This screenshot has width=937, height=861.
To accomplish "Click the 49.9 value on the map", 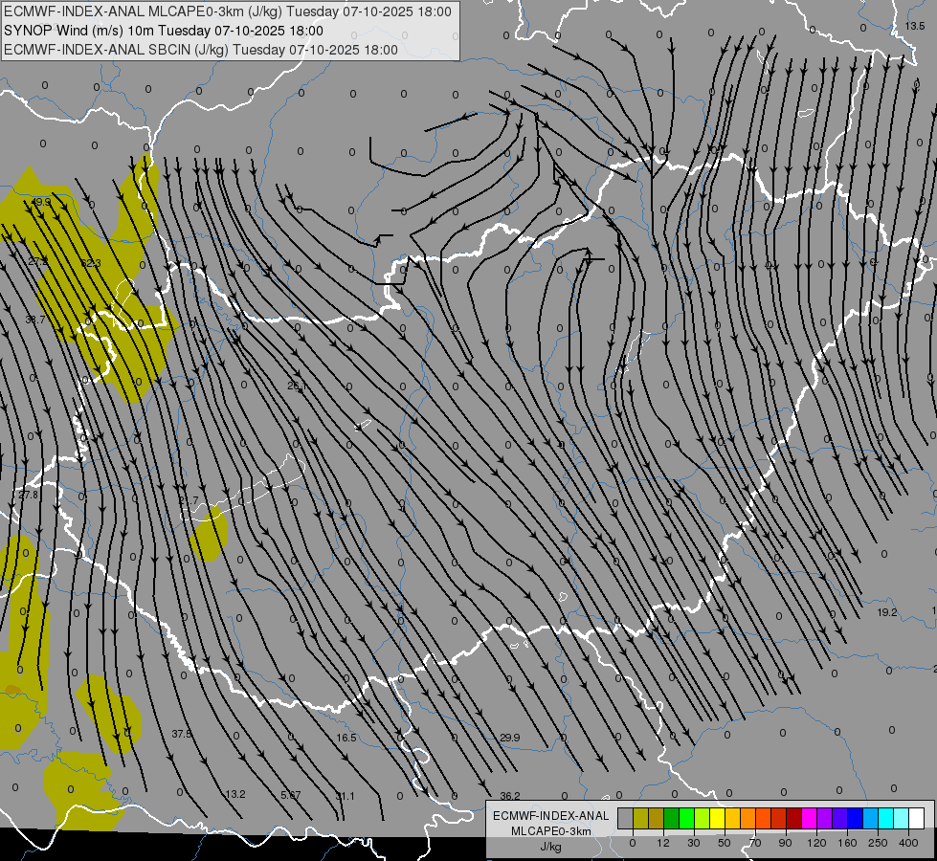I will point(41,203).
